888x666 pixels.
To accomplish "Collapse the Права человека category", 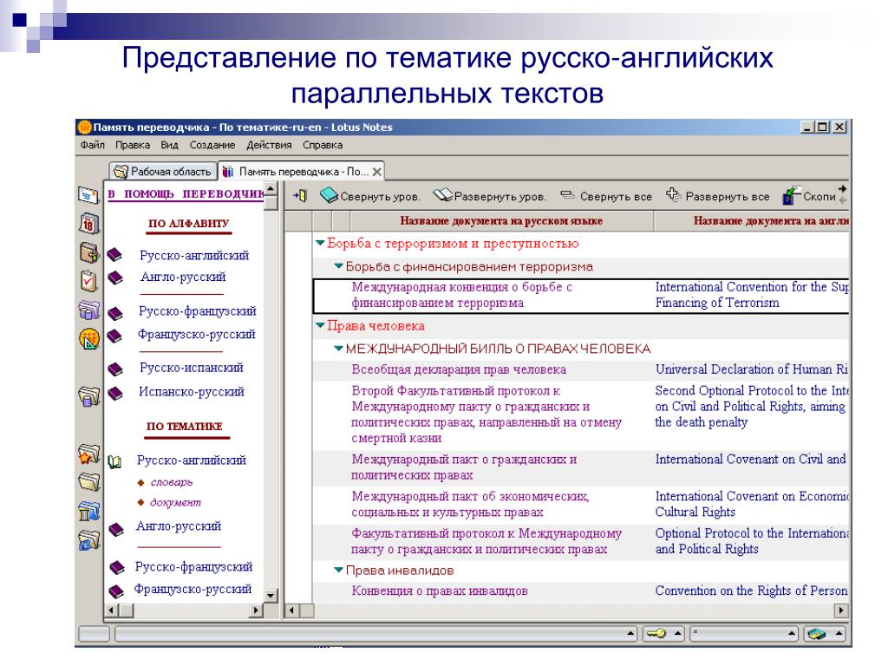I will 320,326.
